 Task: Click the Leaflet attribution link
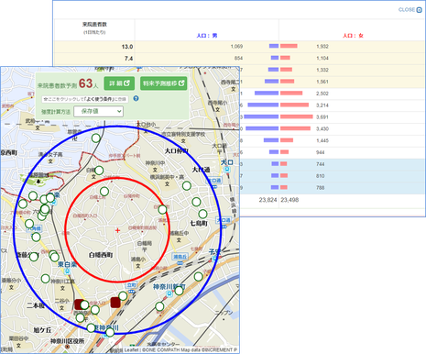[132, 349]
